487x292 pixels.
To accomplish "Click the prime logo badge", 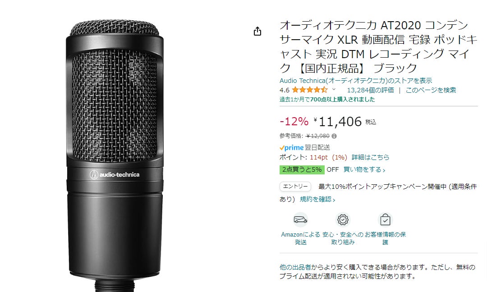I will [x=291, y=148].
